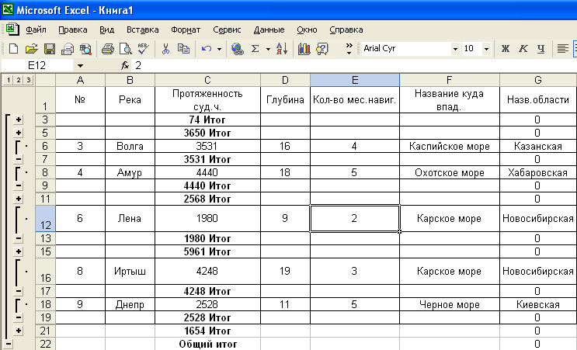The image size is (577, 350).
Task: Toggle Underline (Ч) formatting
Action: click(x=541, y=49)
